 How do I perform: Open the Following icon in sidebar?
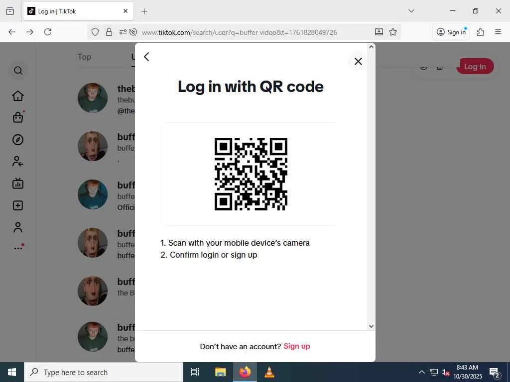point(18,162)
